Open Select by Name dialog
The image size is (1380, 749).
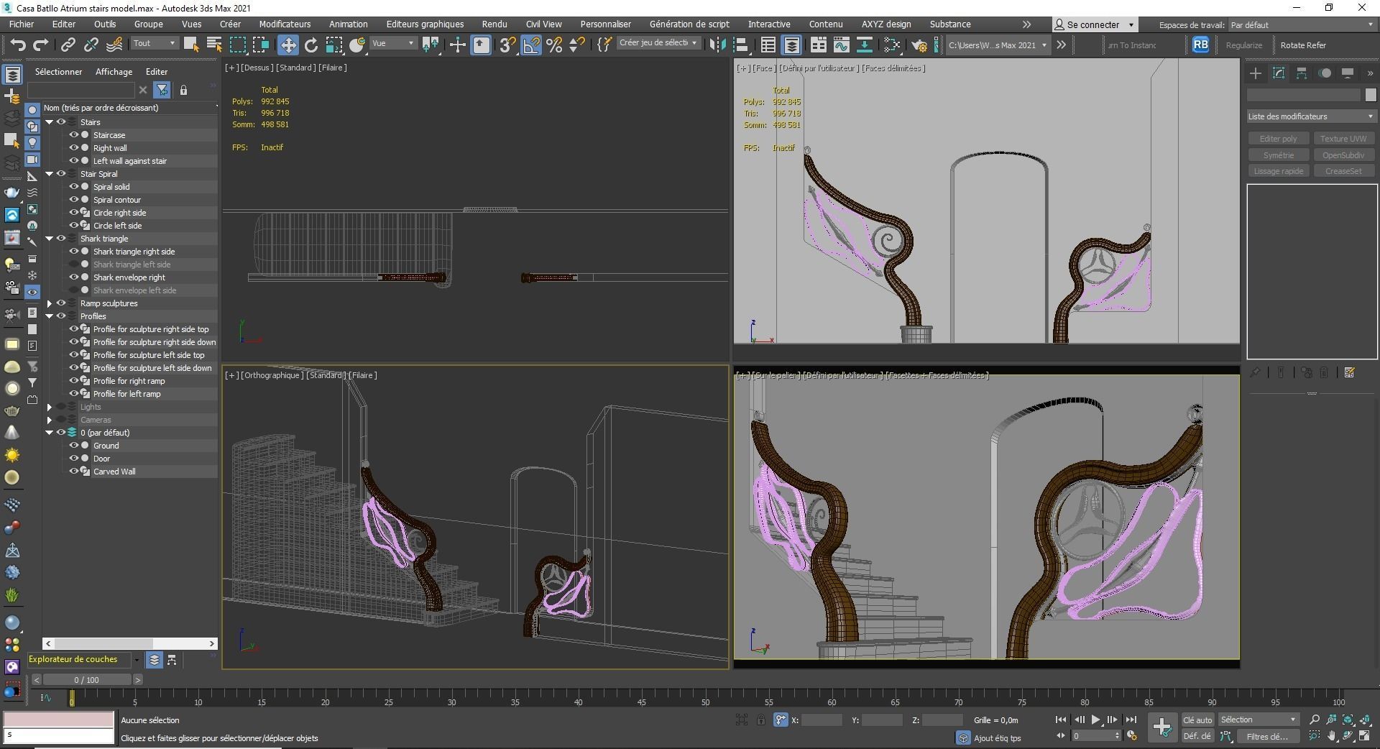click(213, 45)
